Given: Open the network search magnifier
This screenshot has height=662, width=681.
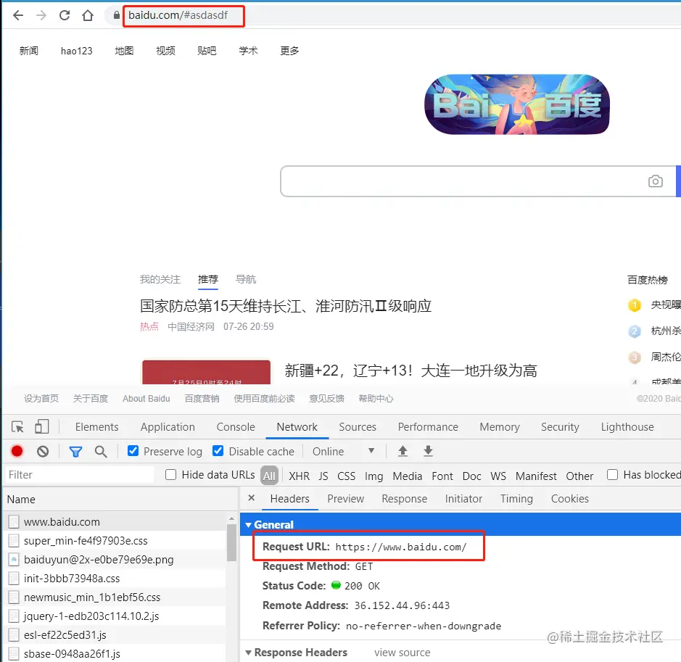Looking at the screenshot, I should click(101, 452).
